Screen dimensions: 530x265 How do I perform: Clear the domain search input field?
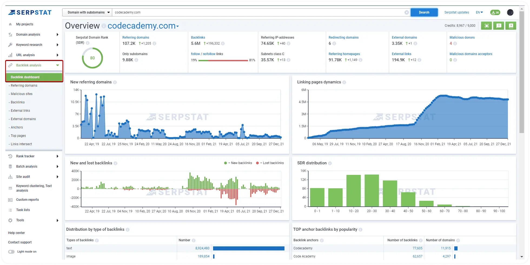(406, 12)
